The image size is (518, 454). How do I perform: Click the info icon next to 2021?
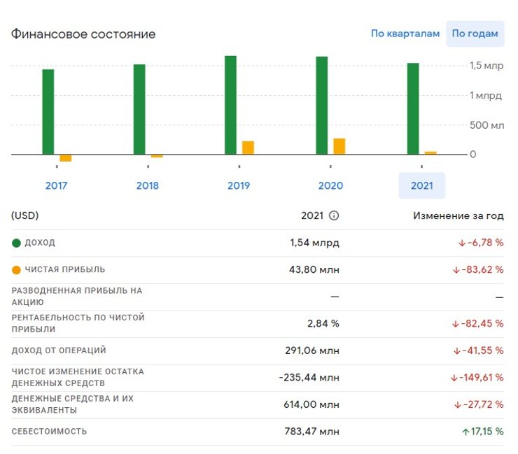point(334,215)
